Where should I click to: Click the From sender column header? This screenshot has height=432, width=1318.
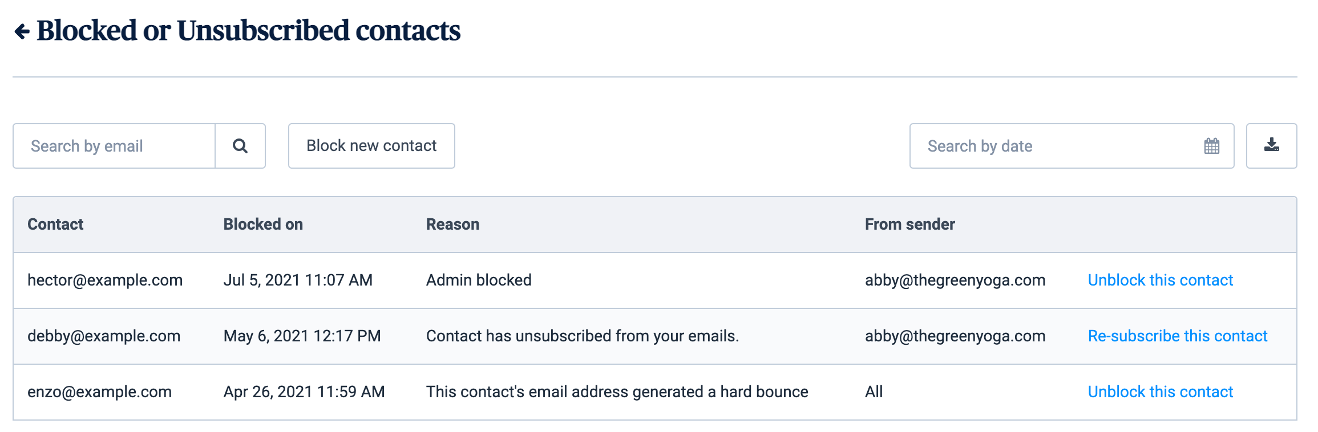coord(909,225)
